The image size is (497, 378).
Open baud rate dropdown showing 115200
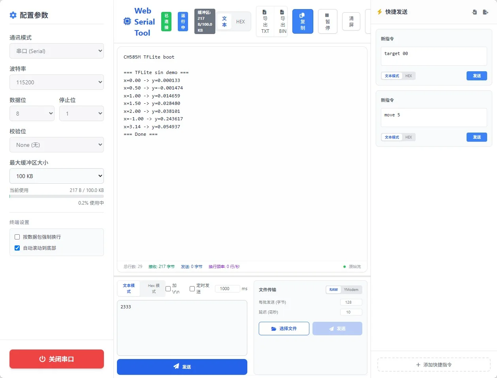(56, 82)
